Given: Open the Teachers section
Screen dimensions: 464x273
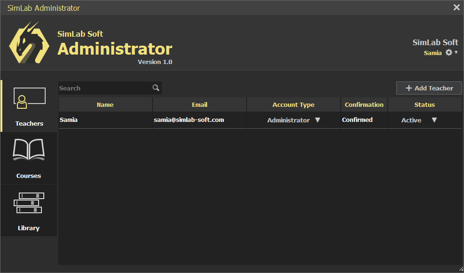Looking at the screenshot, I should tap(29, 106).
